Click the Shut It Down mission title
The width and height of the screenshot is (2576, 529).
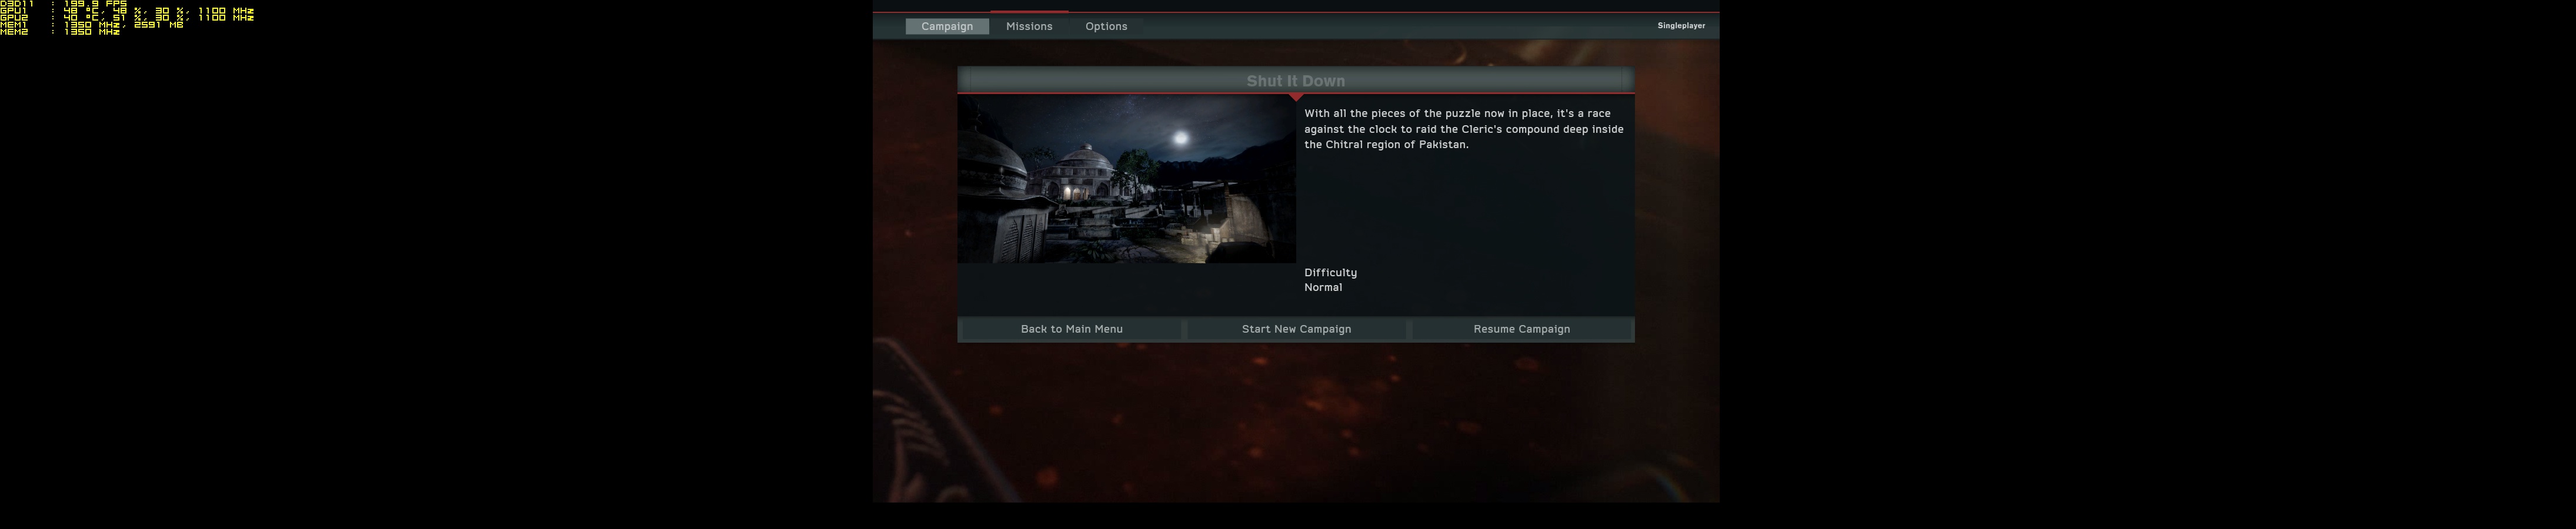click(x=1295, y=81)
